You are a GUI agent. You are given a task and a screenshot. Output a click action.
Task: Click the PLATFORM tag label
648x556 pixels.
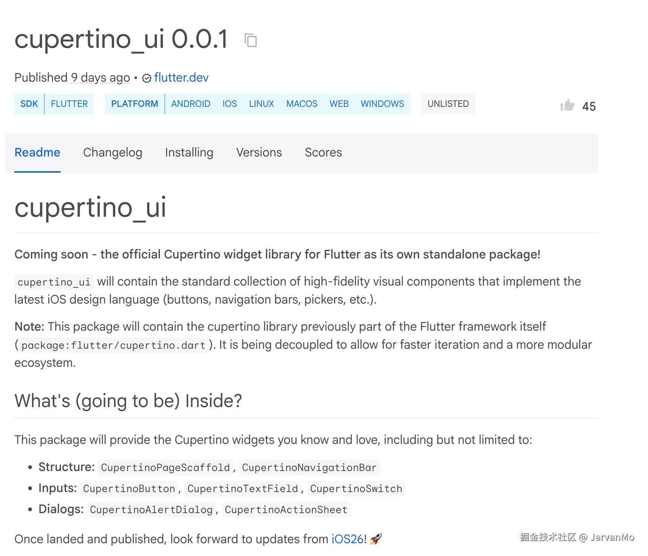(x=134, y=104)
